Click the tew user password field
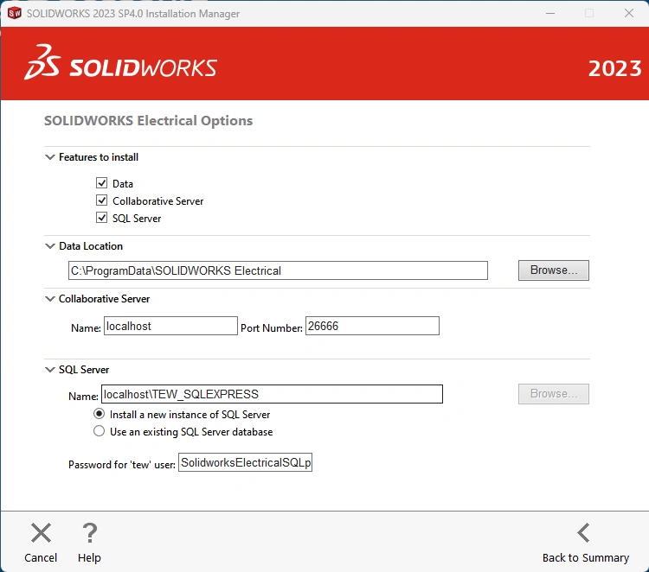The width and height of the screenshot is (649, 572). (x=245, y=462)
